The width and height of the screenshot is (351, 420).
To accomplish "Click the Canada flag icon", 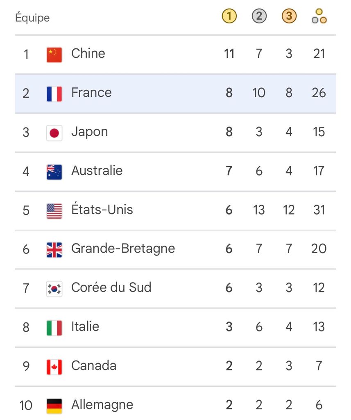I will 54,367.
